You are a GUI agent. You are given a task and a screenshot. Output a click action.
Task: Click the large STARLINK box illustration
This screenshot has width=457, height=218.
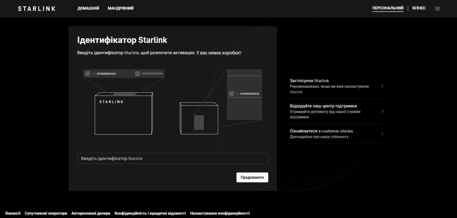tap(124, 114)
